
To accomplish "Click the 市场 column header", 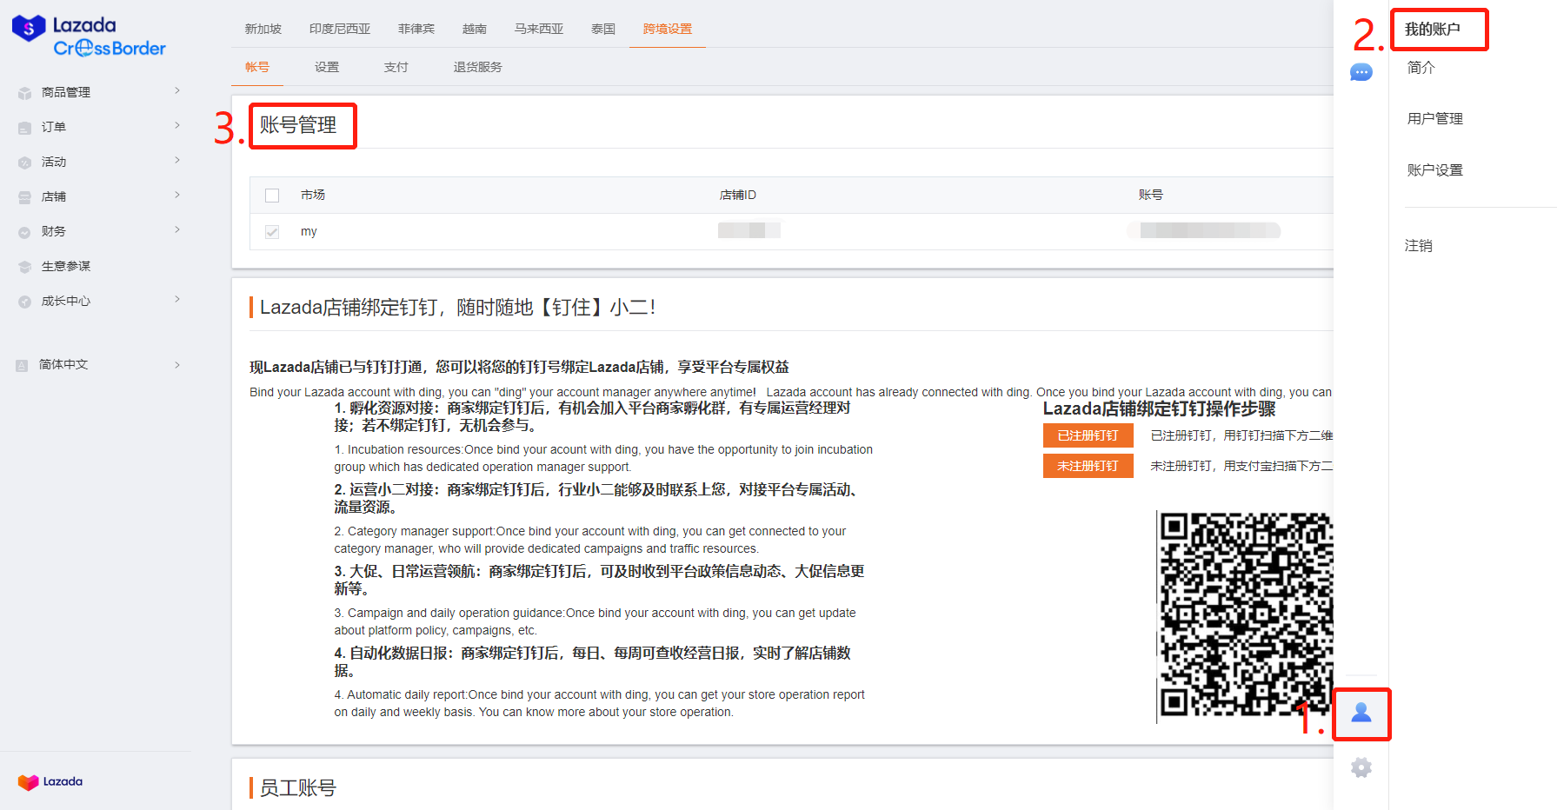I will (313, 195).
